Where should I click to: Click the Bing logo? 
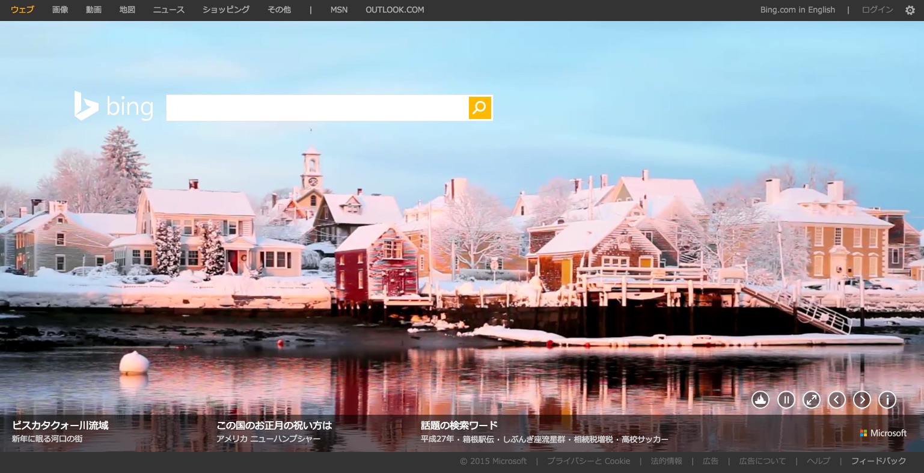[114, 107]
